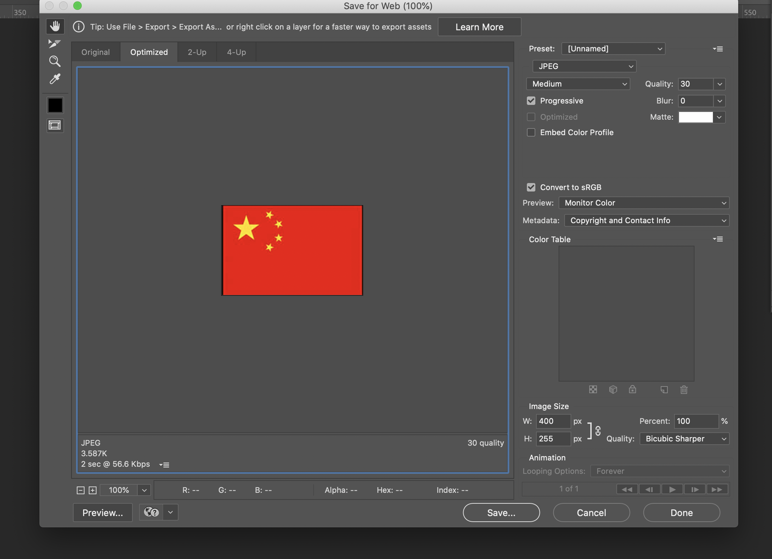This screenshot has height=559, width=772.
Task: Open the Matte color dropdown arrow
Action: click(x=719, y=117)
